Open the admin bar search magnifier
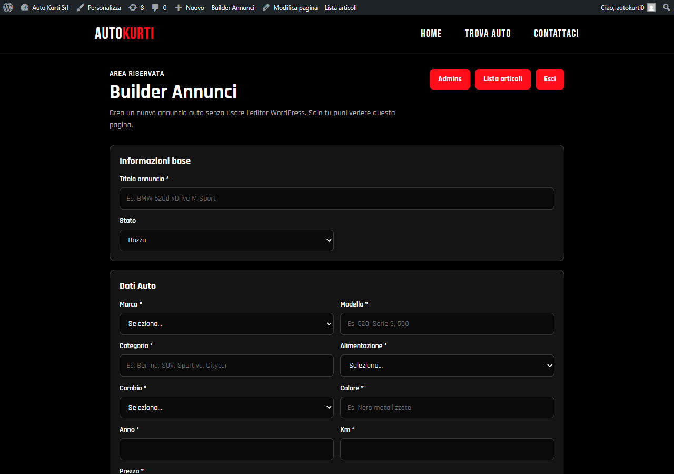The height and width of the screenshot is (474, 674). (666, 7)
